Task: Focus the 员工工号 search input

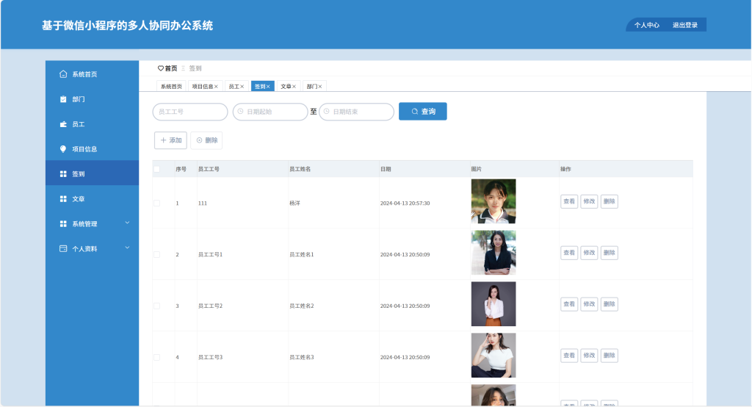Action: point(190,112)
